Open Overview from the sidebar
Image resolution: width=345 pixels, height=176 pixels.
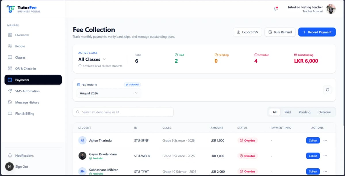[x=33, y=35]
